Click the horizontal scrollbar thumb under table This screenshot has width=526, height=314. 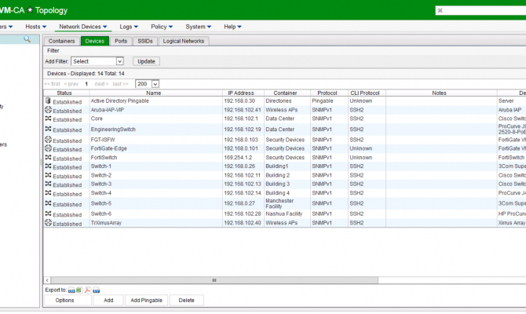pyautogui.click(x=214, y=279)
